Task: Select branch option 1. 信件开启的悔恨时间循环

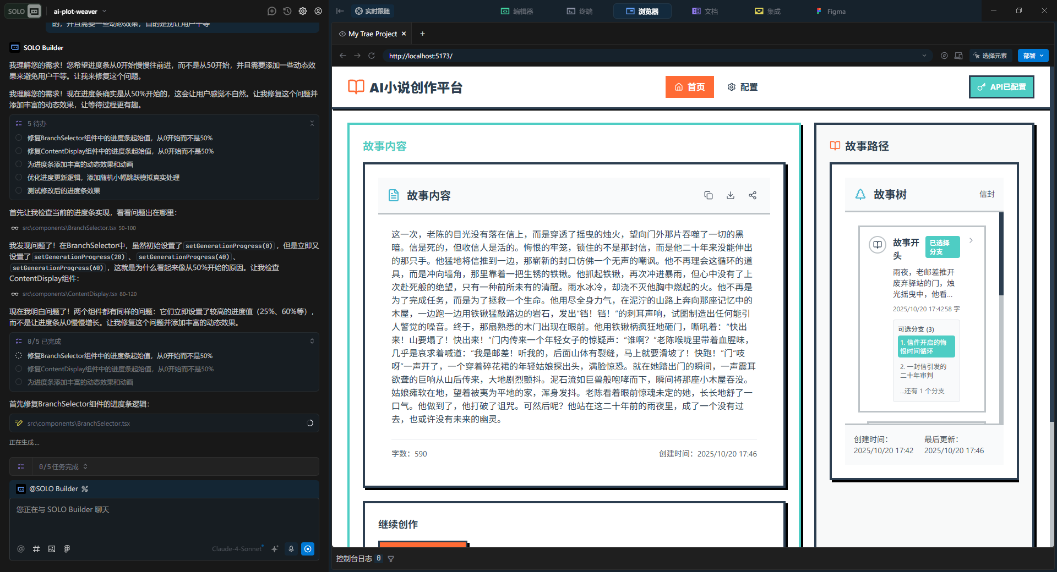Action: pos(925,345)
